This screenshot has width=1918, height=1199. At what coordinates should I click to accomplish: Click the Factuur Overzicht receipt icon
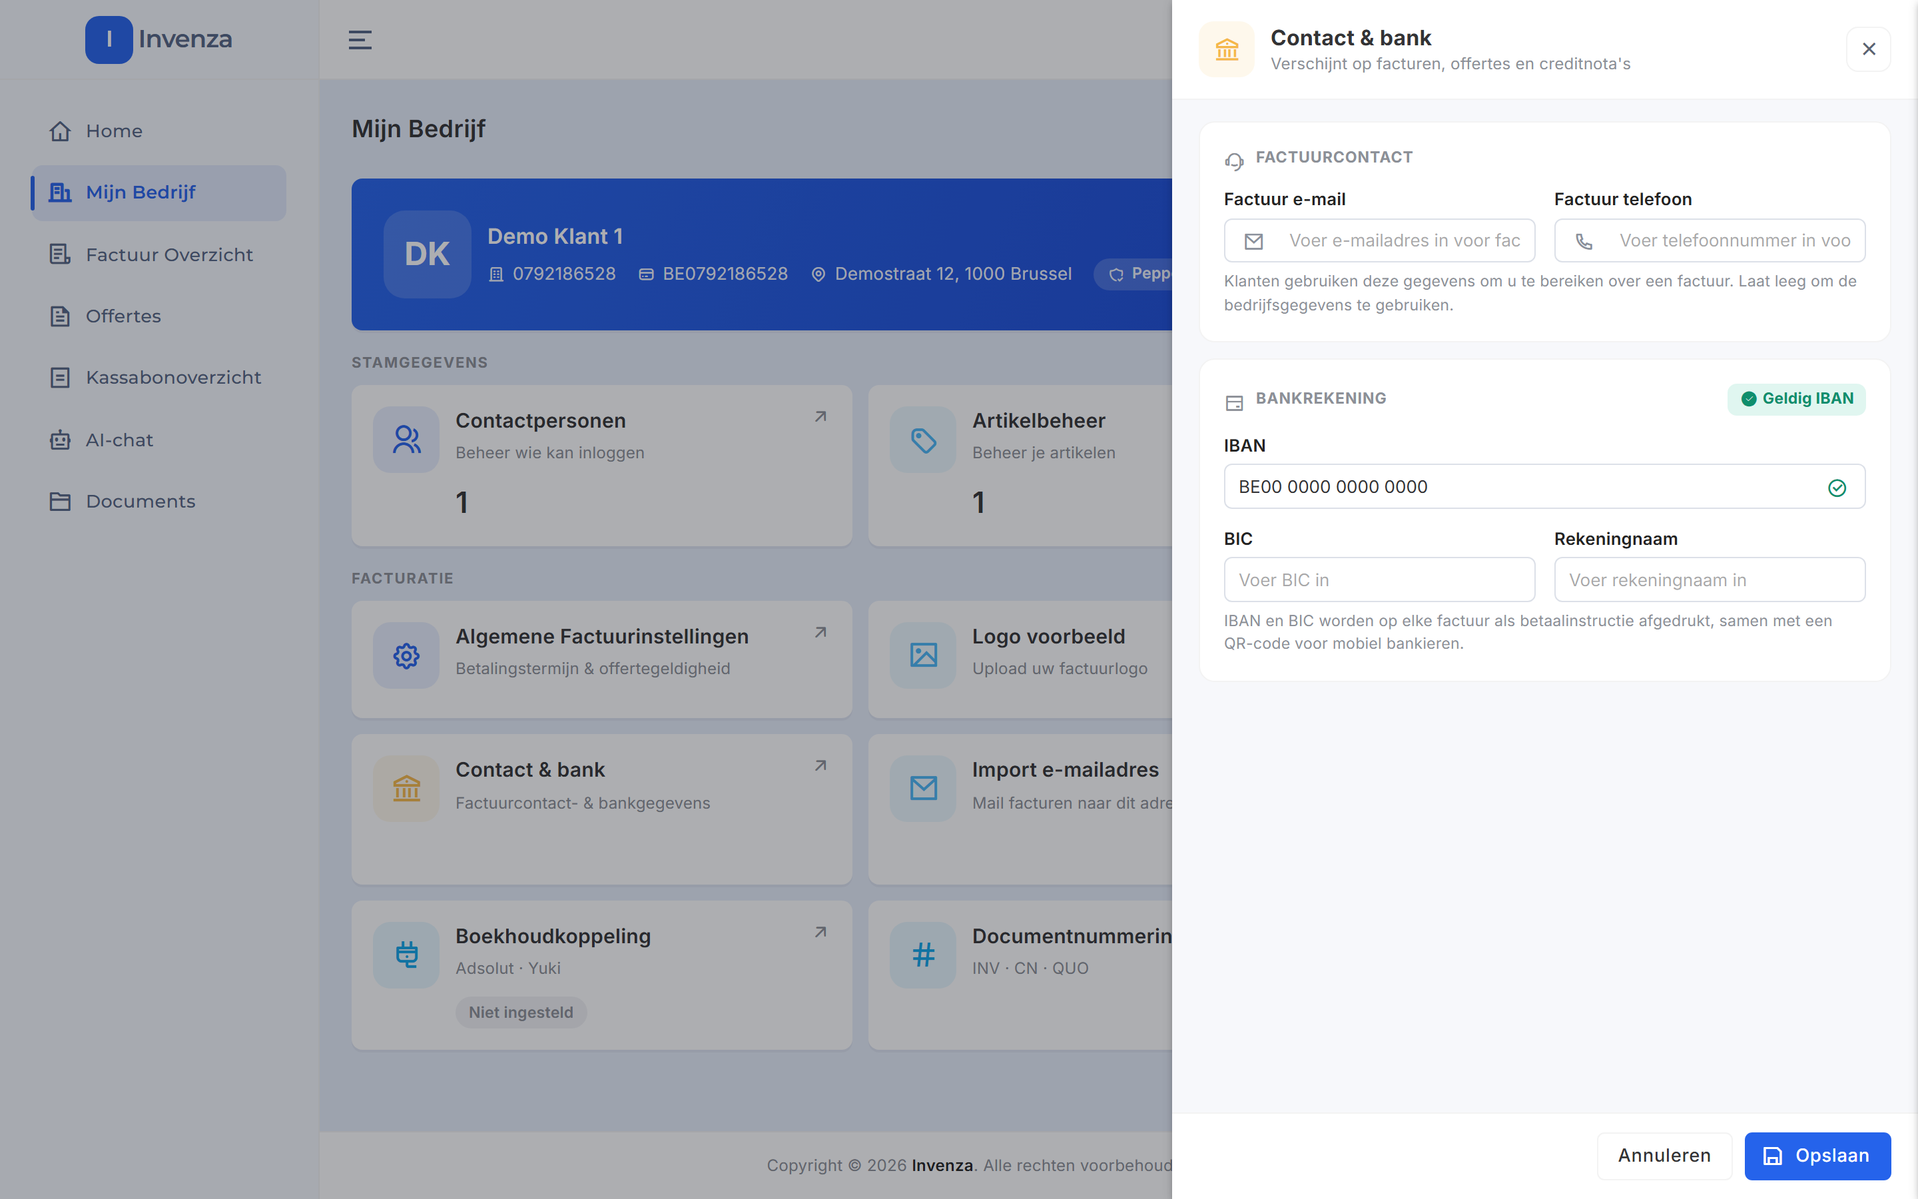[60, 254]
